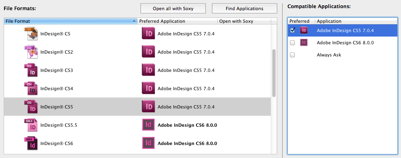Click the InDesign CS5 file format icon
The image size is (401, 158).
coord(31,107)
